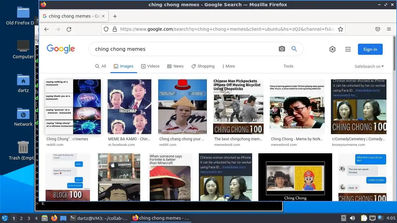Click the search by image camera icon
Screen dimensions: 397x223
282,49
